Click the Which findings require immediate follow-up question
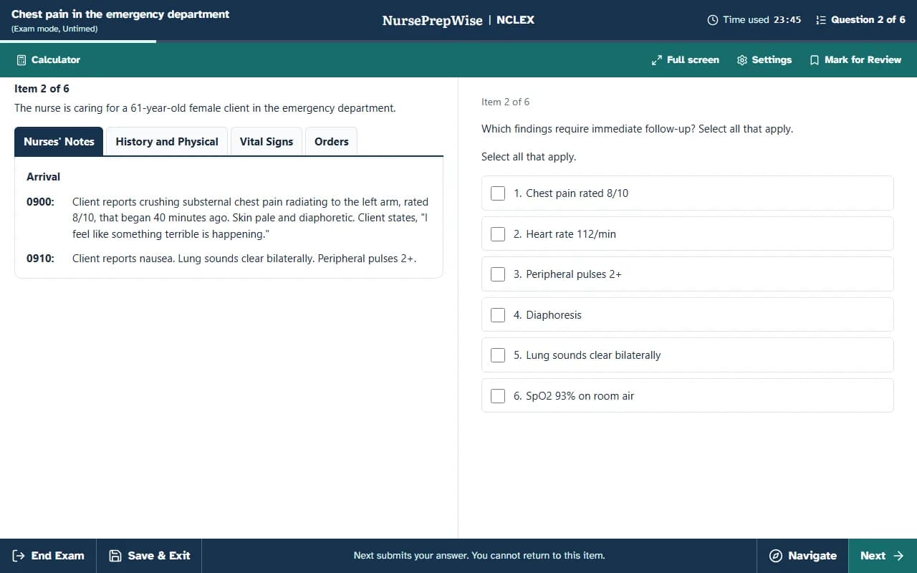The image size is (917, 573). point(637,129)
